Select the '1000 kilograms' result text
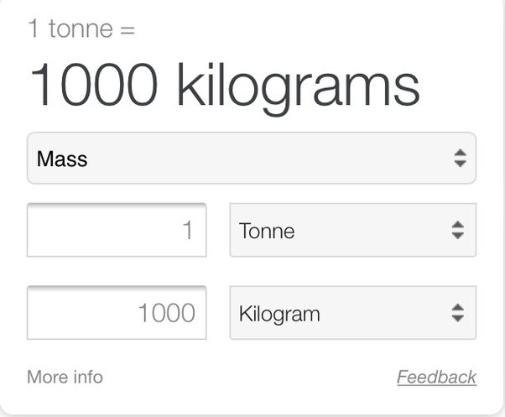505x417 pixels. point(225,87)
